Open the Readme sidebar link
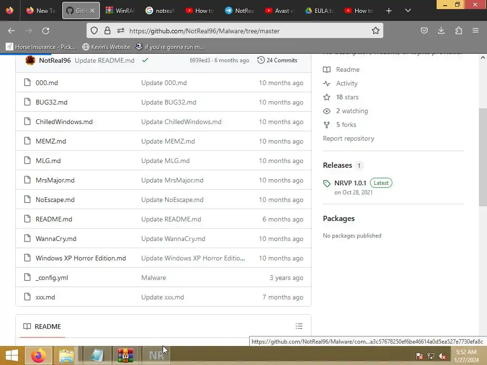Image resolution: width=487 pixels, height=365 pixels. click(341, 69)
